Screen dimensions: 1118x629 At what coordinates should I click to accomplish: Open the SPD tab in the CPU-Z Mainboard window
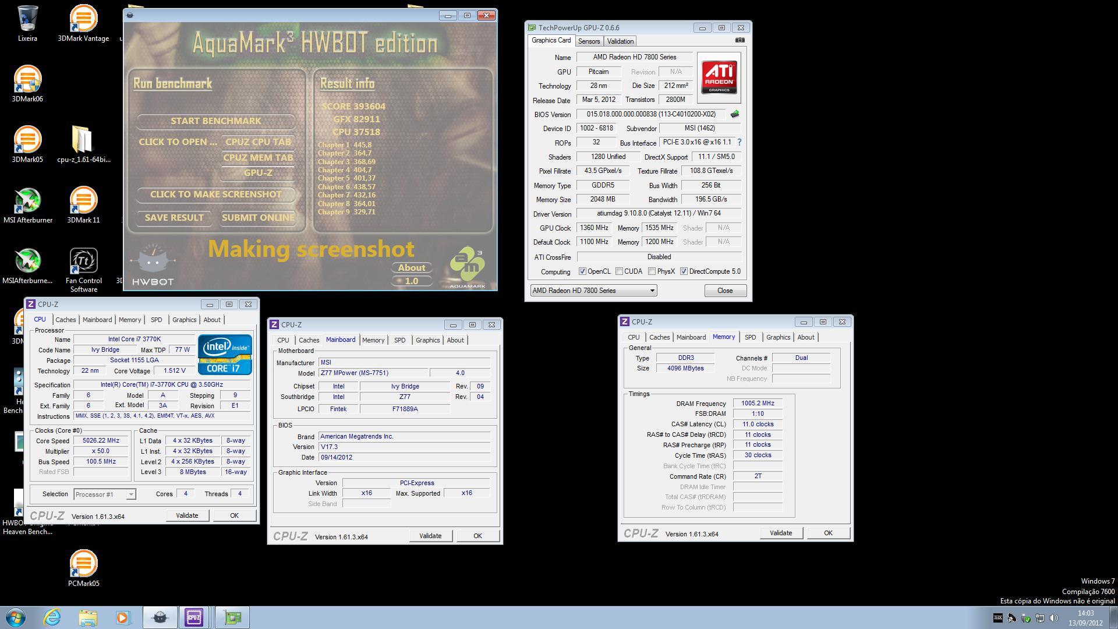(x=399, y=340)
